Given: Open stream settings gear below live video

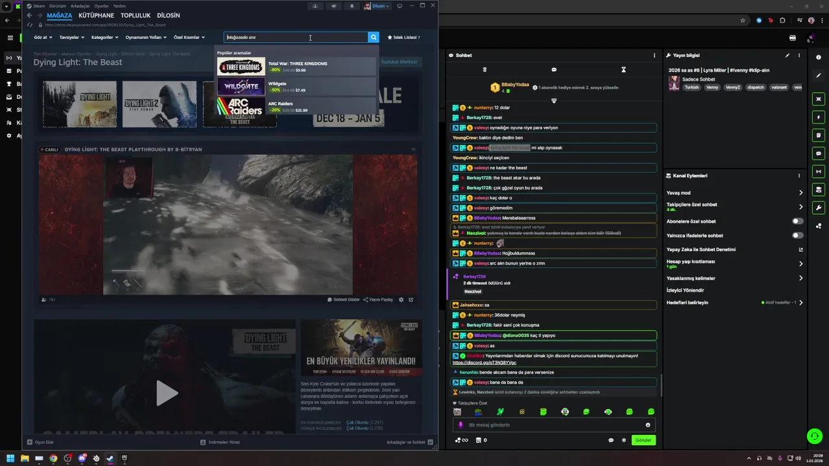Looking at the screenshot, I should pyautogui.click(x=401, y=300).
